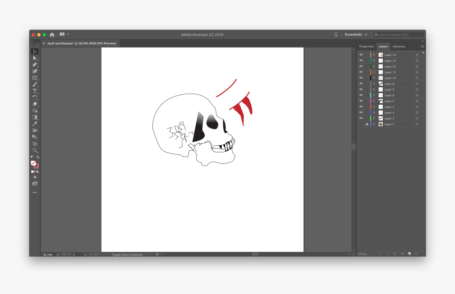Toggle visibility of Layer 3

click(x=361, y=118)
